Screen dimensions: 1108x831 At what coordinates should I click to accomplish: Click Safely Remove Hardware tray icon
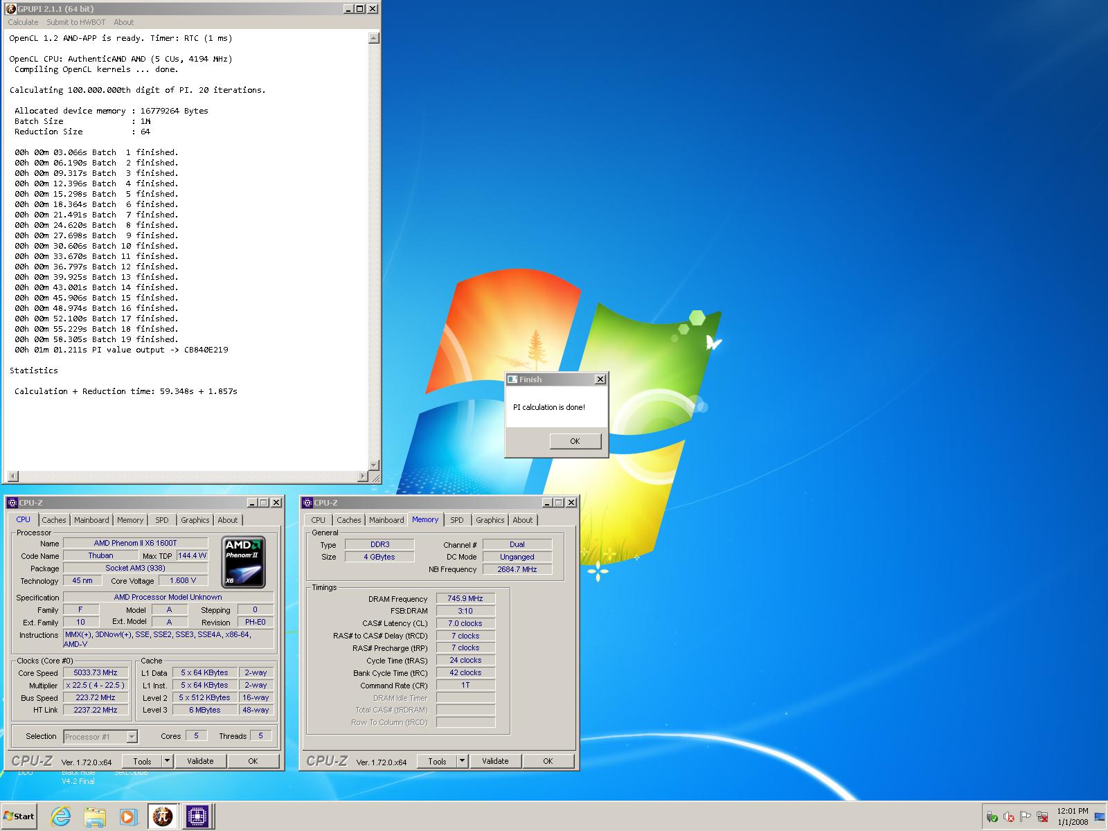pyautogui.click(x=992, y=817)
